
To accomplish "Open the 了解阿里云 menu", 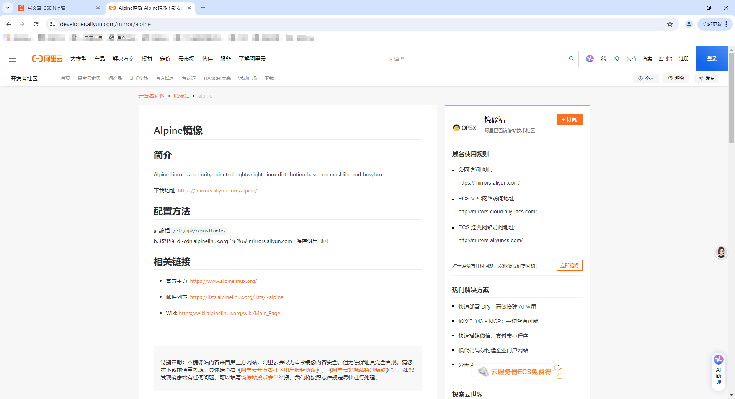I will coord(252,59).
